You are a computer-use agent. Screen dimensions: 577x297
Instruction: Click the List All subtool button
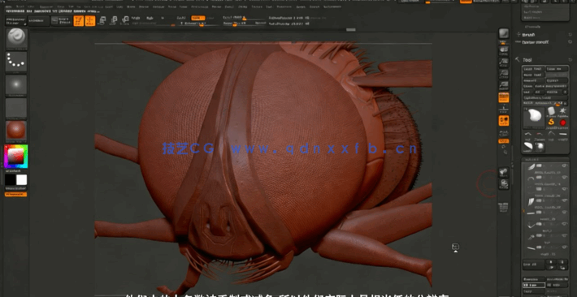click(533, 265)
